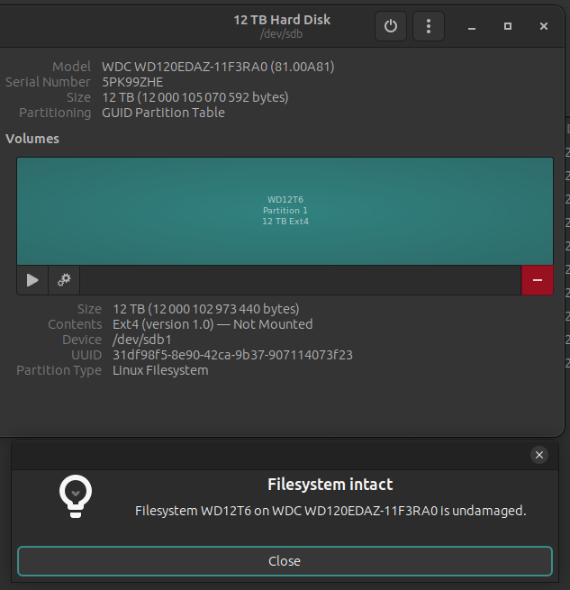Click the lightbulb icon in the dialog
The width and height of the screenshot is (570, 590).
76,496
